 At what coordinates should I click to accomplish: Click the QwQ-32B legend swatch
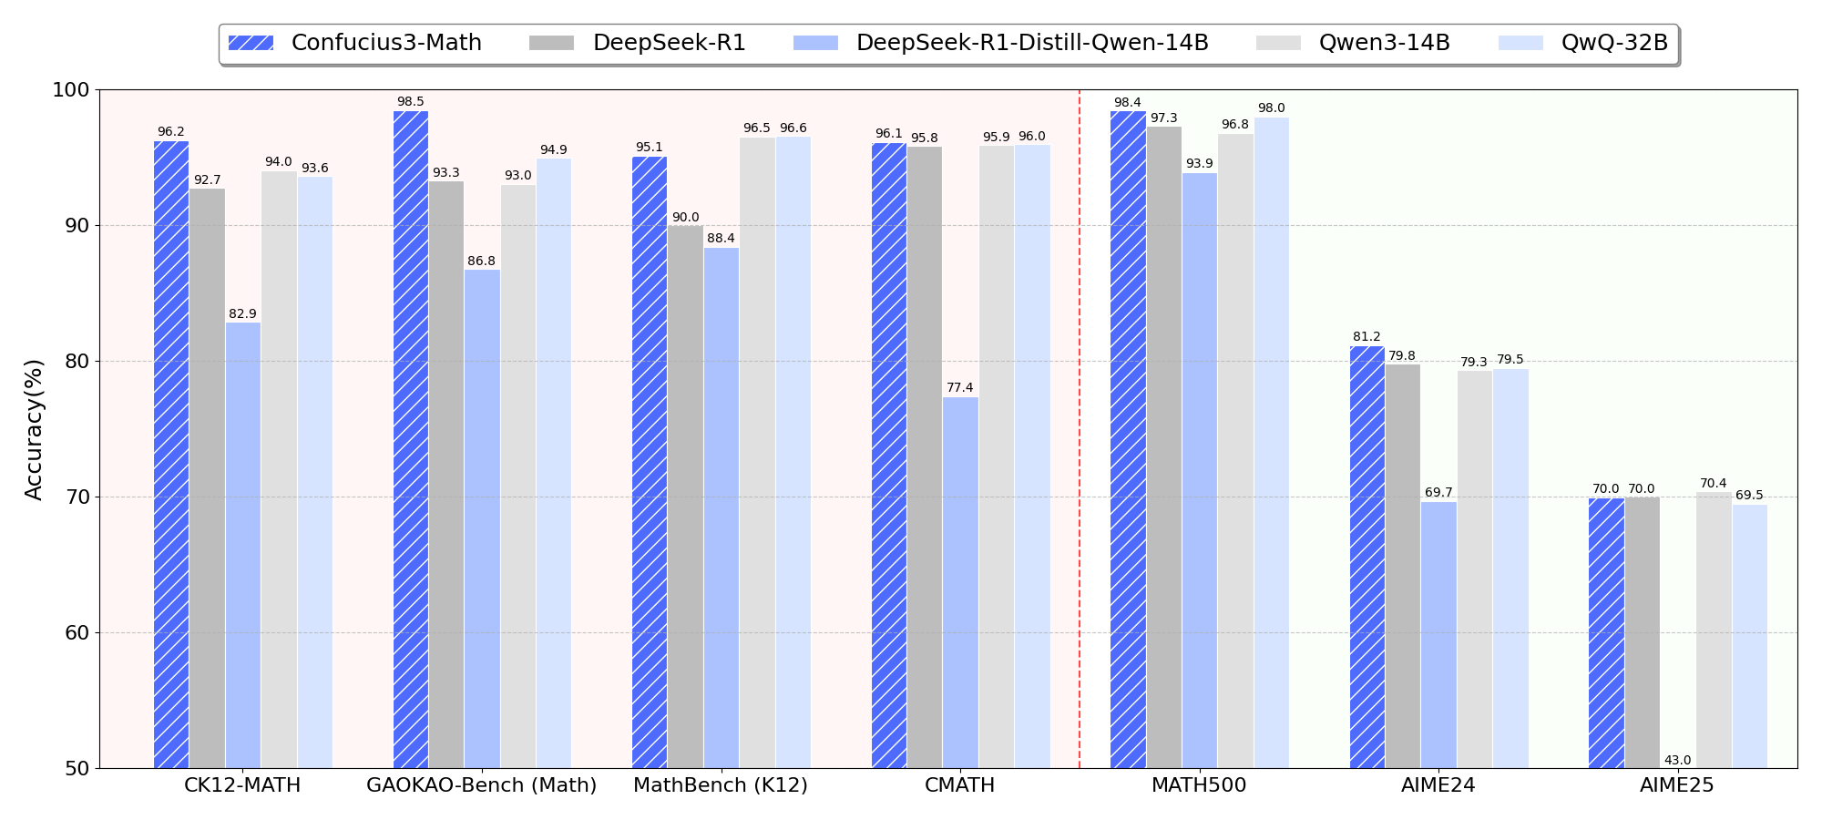coord(1520,43)
